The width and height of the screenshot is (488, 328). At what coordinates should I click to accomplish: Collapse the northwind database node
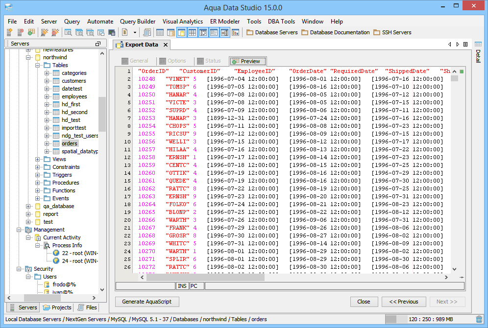pyautogui.click(x=28, y=57)
